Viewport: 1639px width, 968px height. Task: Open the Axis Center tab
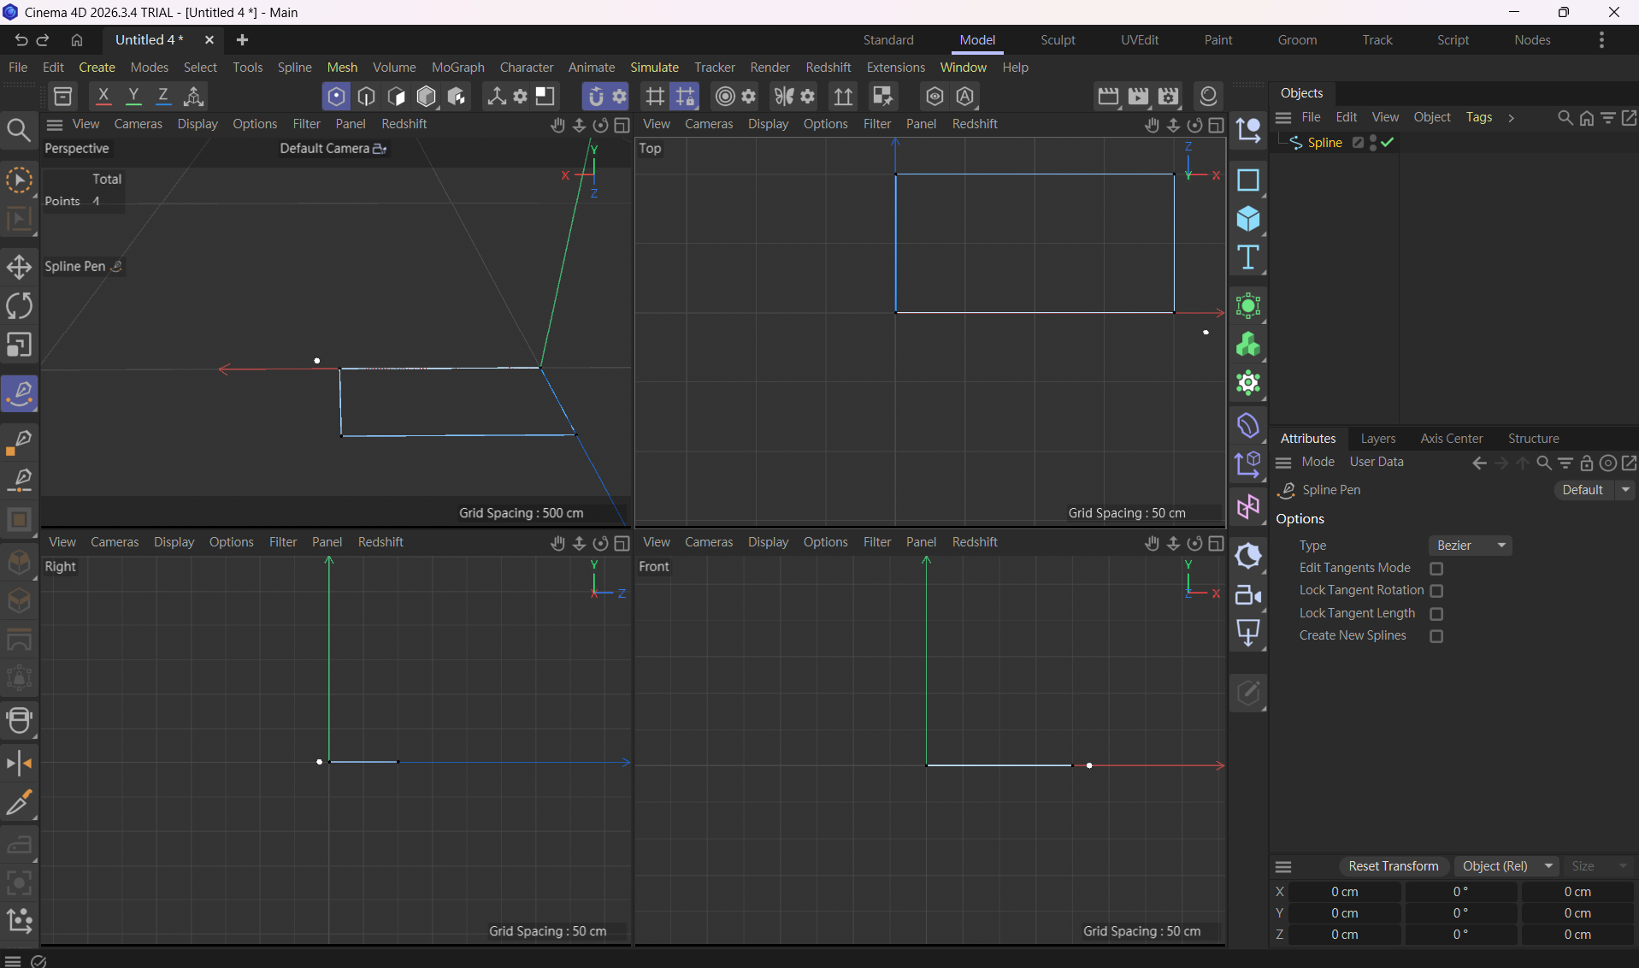click(x=1451, y=439)
